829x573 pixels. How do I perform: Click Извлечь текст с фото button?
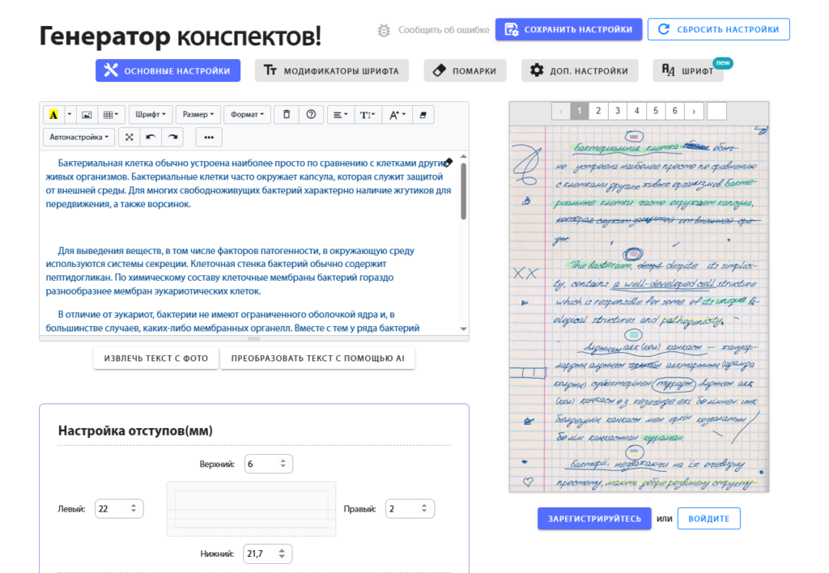click(156, 359)
